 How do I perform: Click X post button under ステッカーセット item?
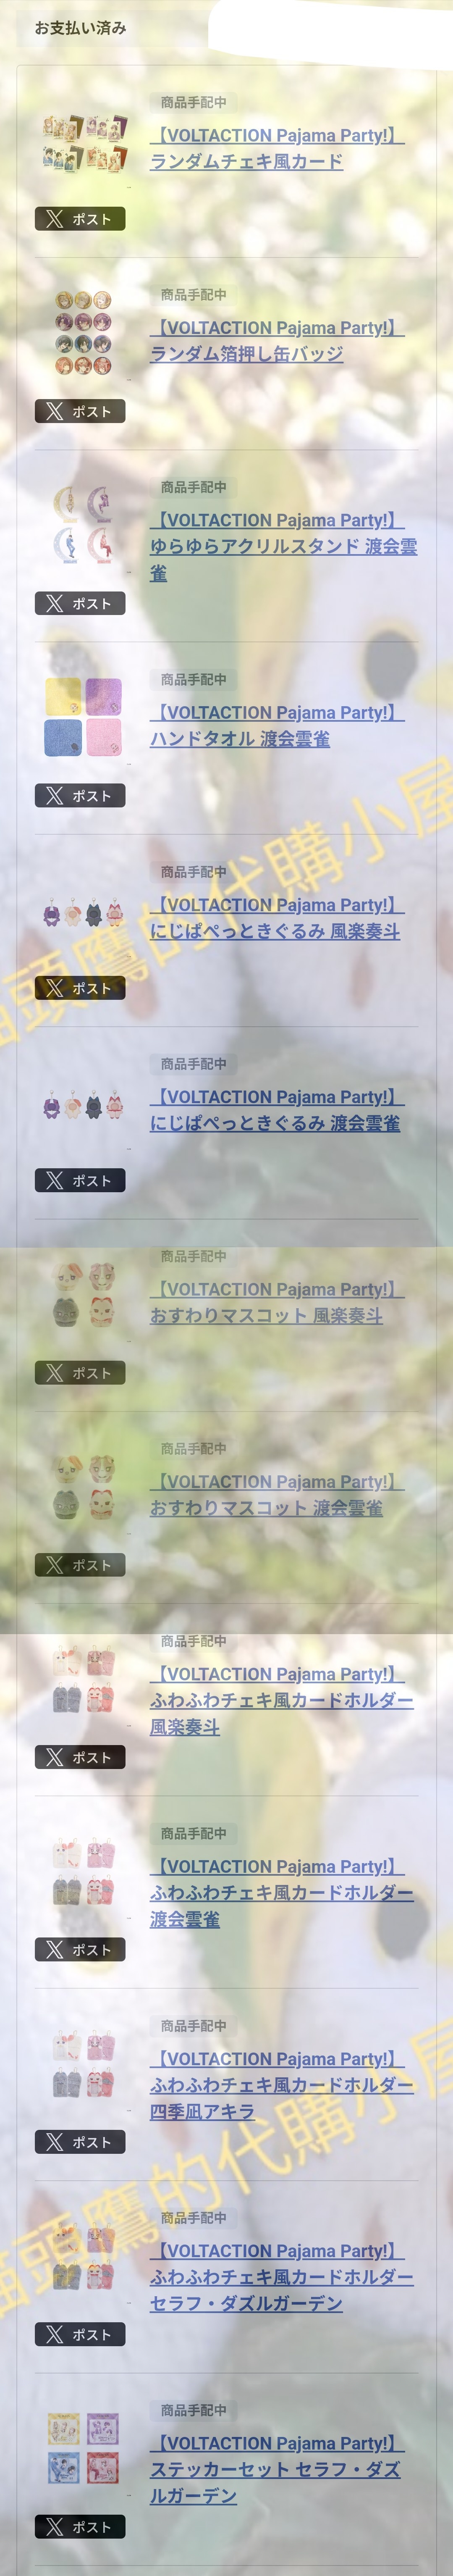pyautogui.click(x=80, y=2527)
